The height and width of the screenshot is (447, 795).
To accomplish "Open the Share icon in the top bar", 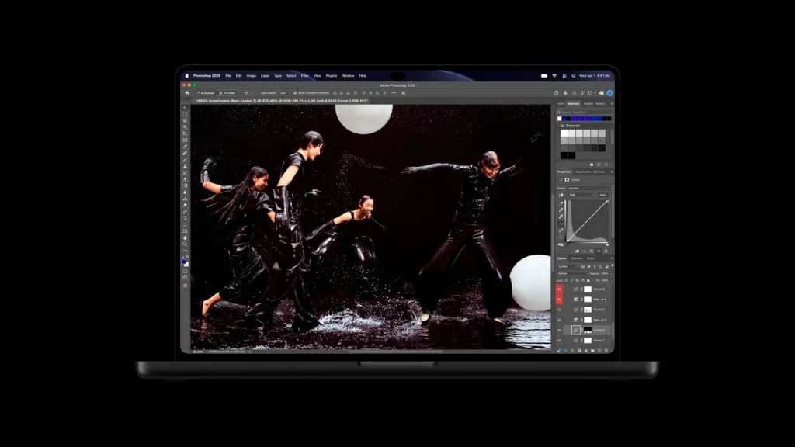I will [556, 93].
